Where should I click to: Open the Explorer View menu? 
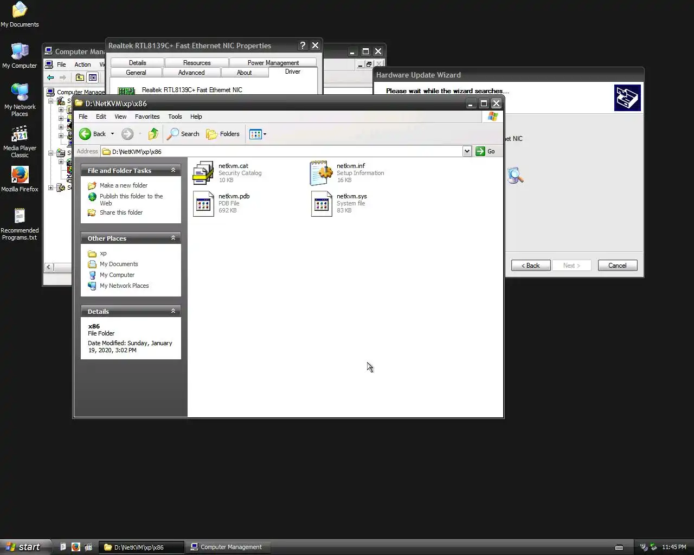[x=120, y=117]
